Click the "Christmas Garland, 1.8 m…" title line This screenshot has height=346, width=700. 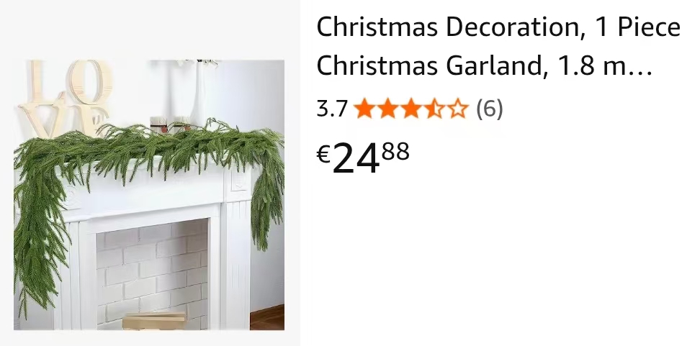(485, 66)
